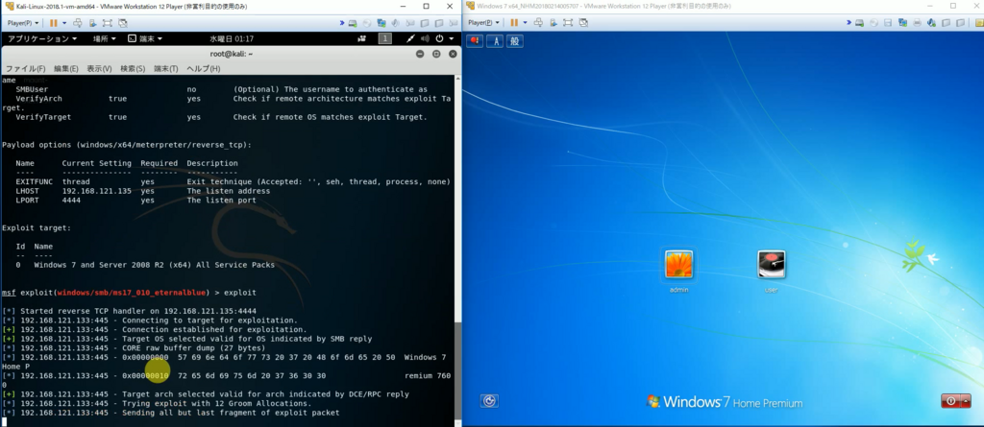
Task: Switch the Windows 7 VM to Unity mode
Action: (x=583, y=23)
